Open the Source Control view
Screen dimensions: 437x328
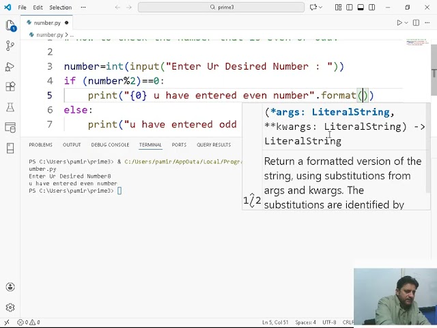[10, 46]
